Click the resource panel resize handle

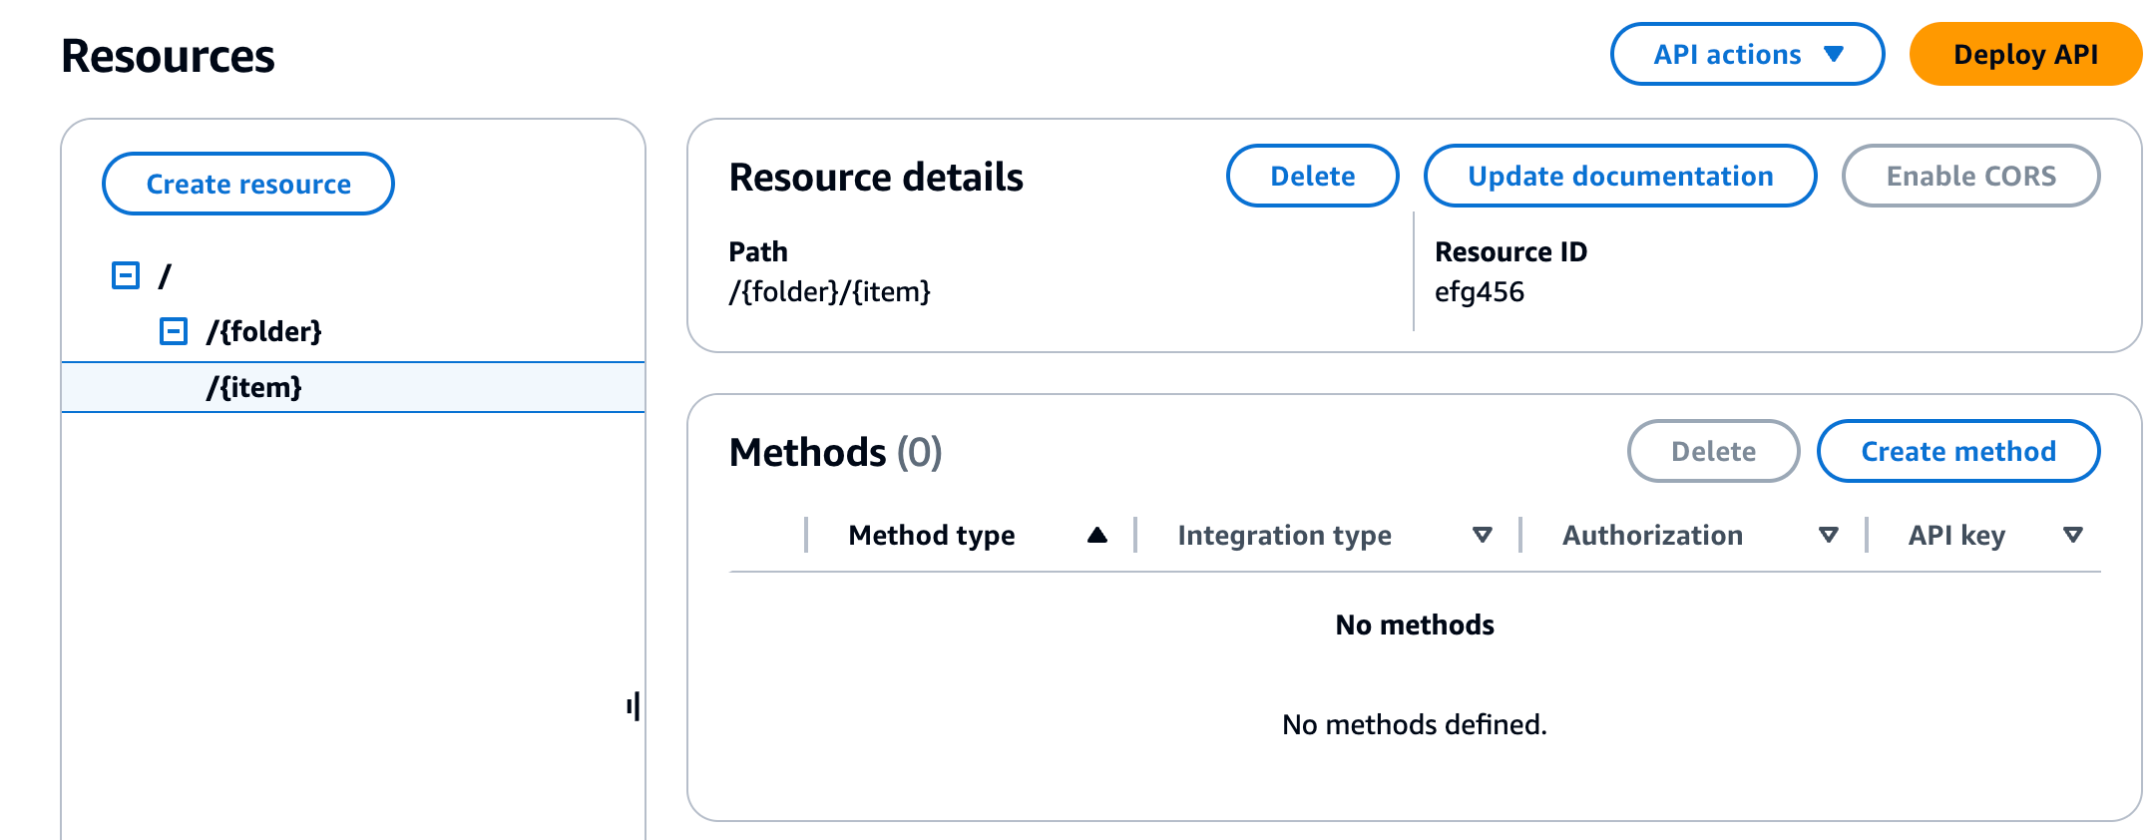pos(633,704)
